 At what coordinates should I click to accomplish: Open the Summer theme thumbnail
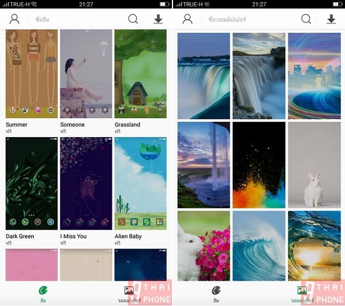pyautogui.click(x=32, y=73)
